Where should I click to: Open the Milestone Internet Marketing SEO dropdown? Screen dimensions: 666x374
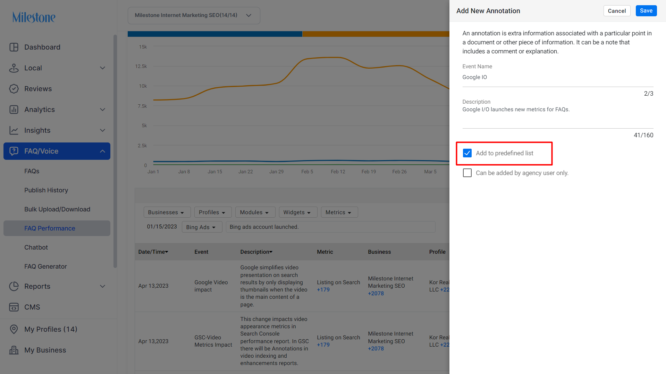tap(194, 15)
